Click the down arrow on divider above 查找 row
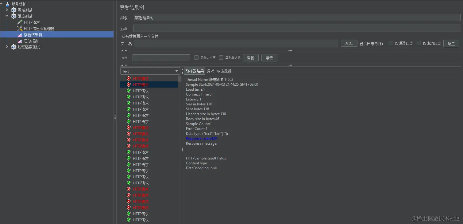Viewport: 463px width, 224px height. coord(126,50)
